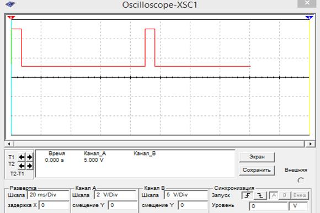Click the Oscilloscope window app icon
Viewport: 320px width, 213px height.
10,4
